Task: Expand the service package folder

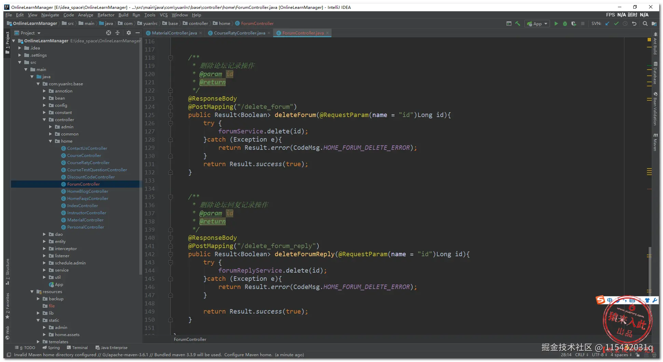Action: (x=44, y=270)
